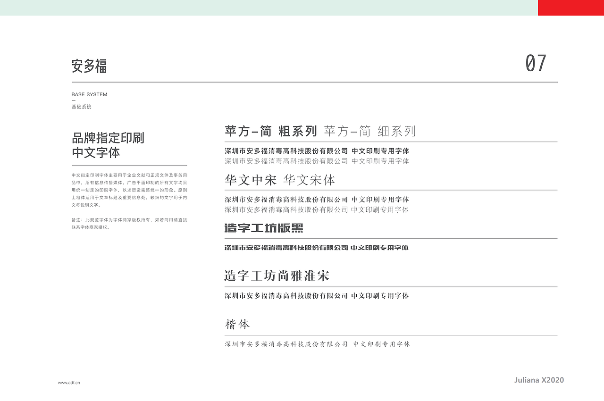The image size is (604, 401).
Task: Click the Juliana X2020 credit text
Action: tap(539, 380)
